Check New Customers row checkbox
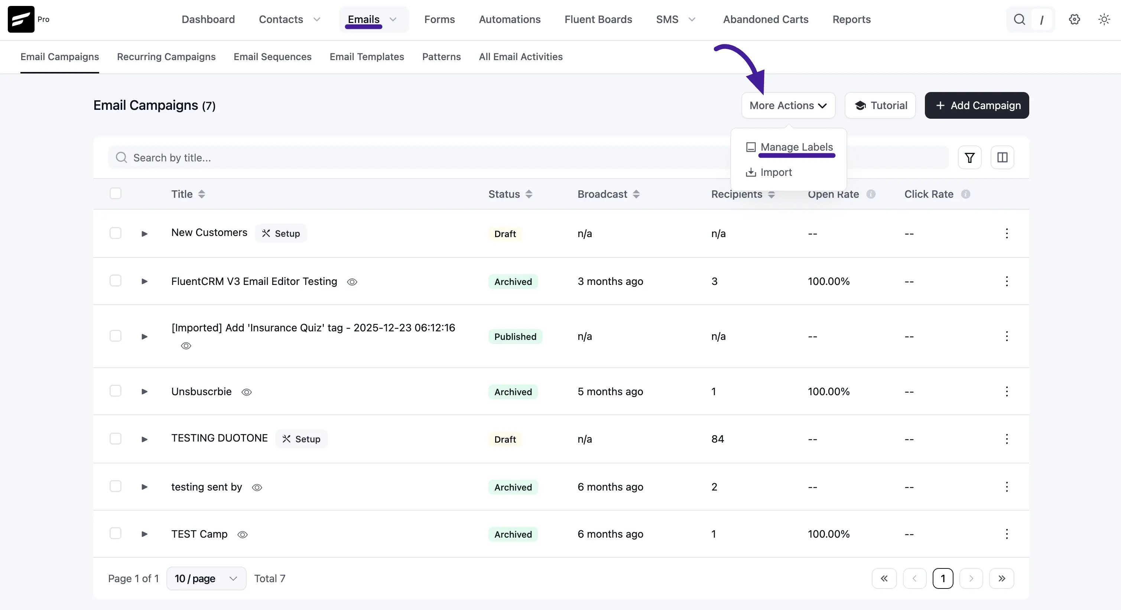1121x610 pixels. coord(115,233)
